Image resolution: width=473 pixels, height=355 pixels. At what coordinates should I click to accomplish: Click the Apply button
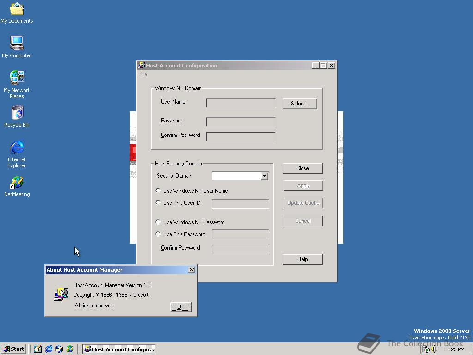[x=303, y=185]
